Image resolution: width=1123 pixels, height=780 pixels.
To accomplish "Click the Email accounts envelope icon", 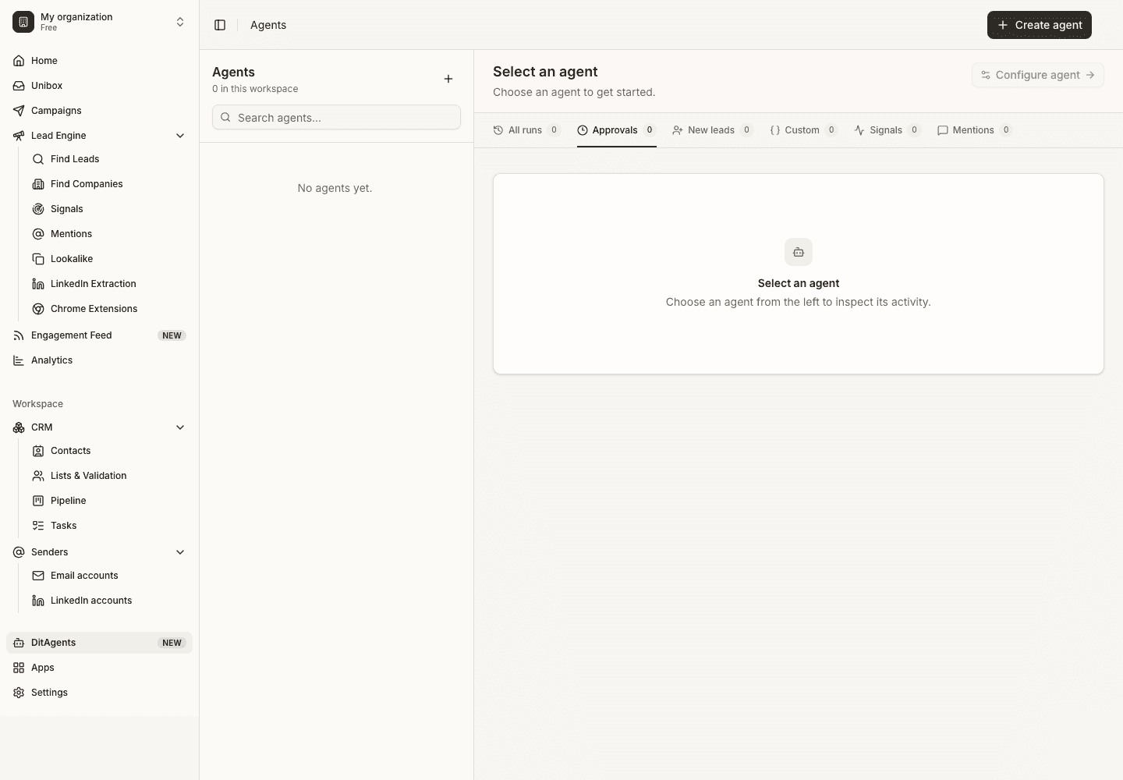I will click(38, 576).
